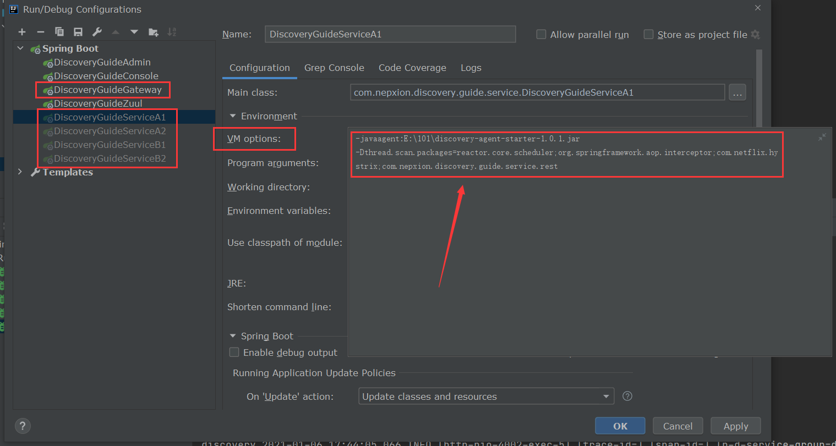Create a new folder for configurations
This screenshot has width=836, height=446.
click(153, 32)
